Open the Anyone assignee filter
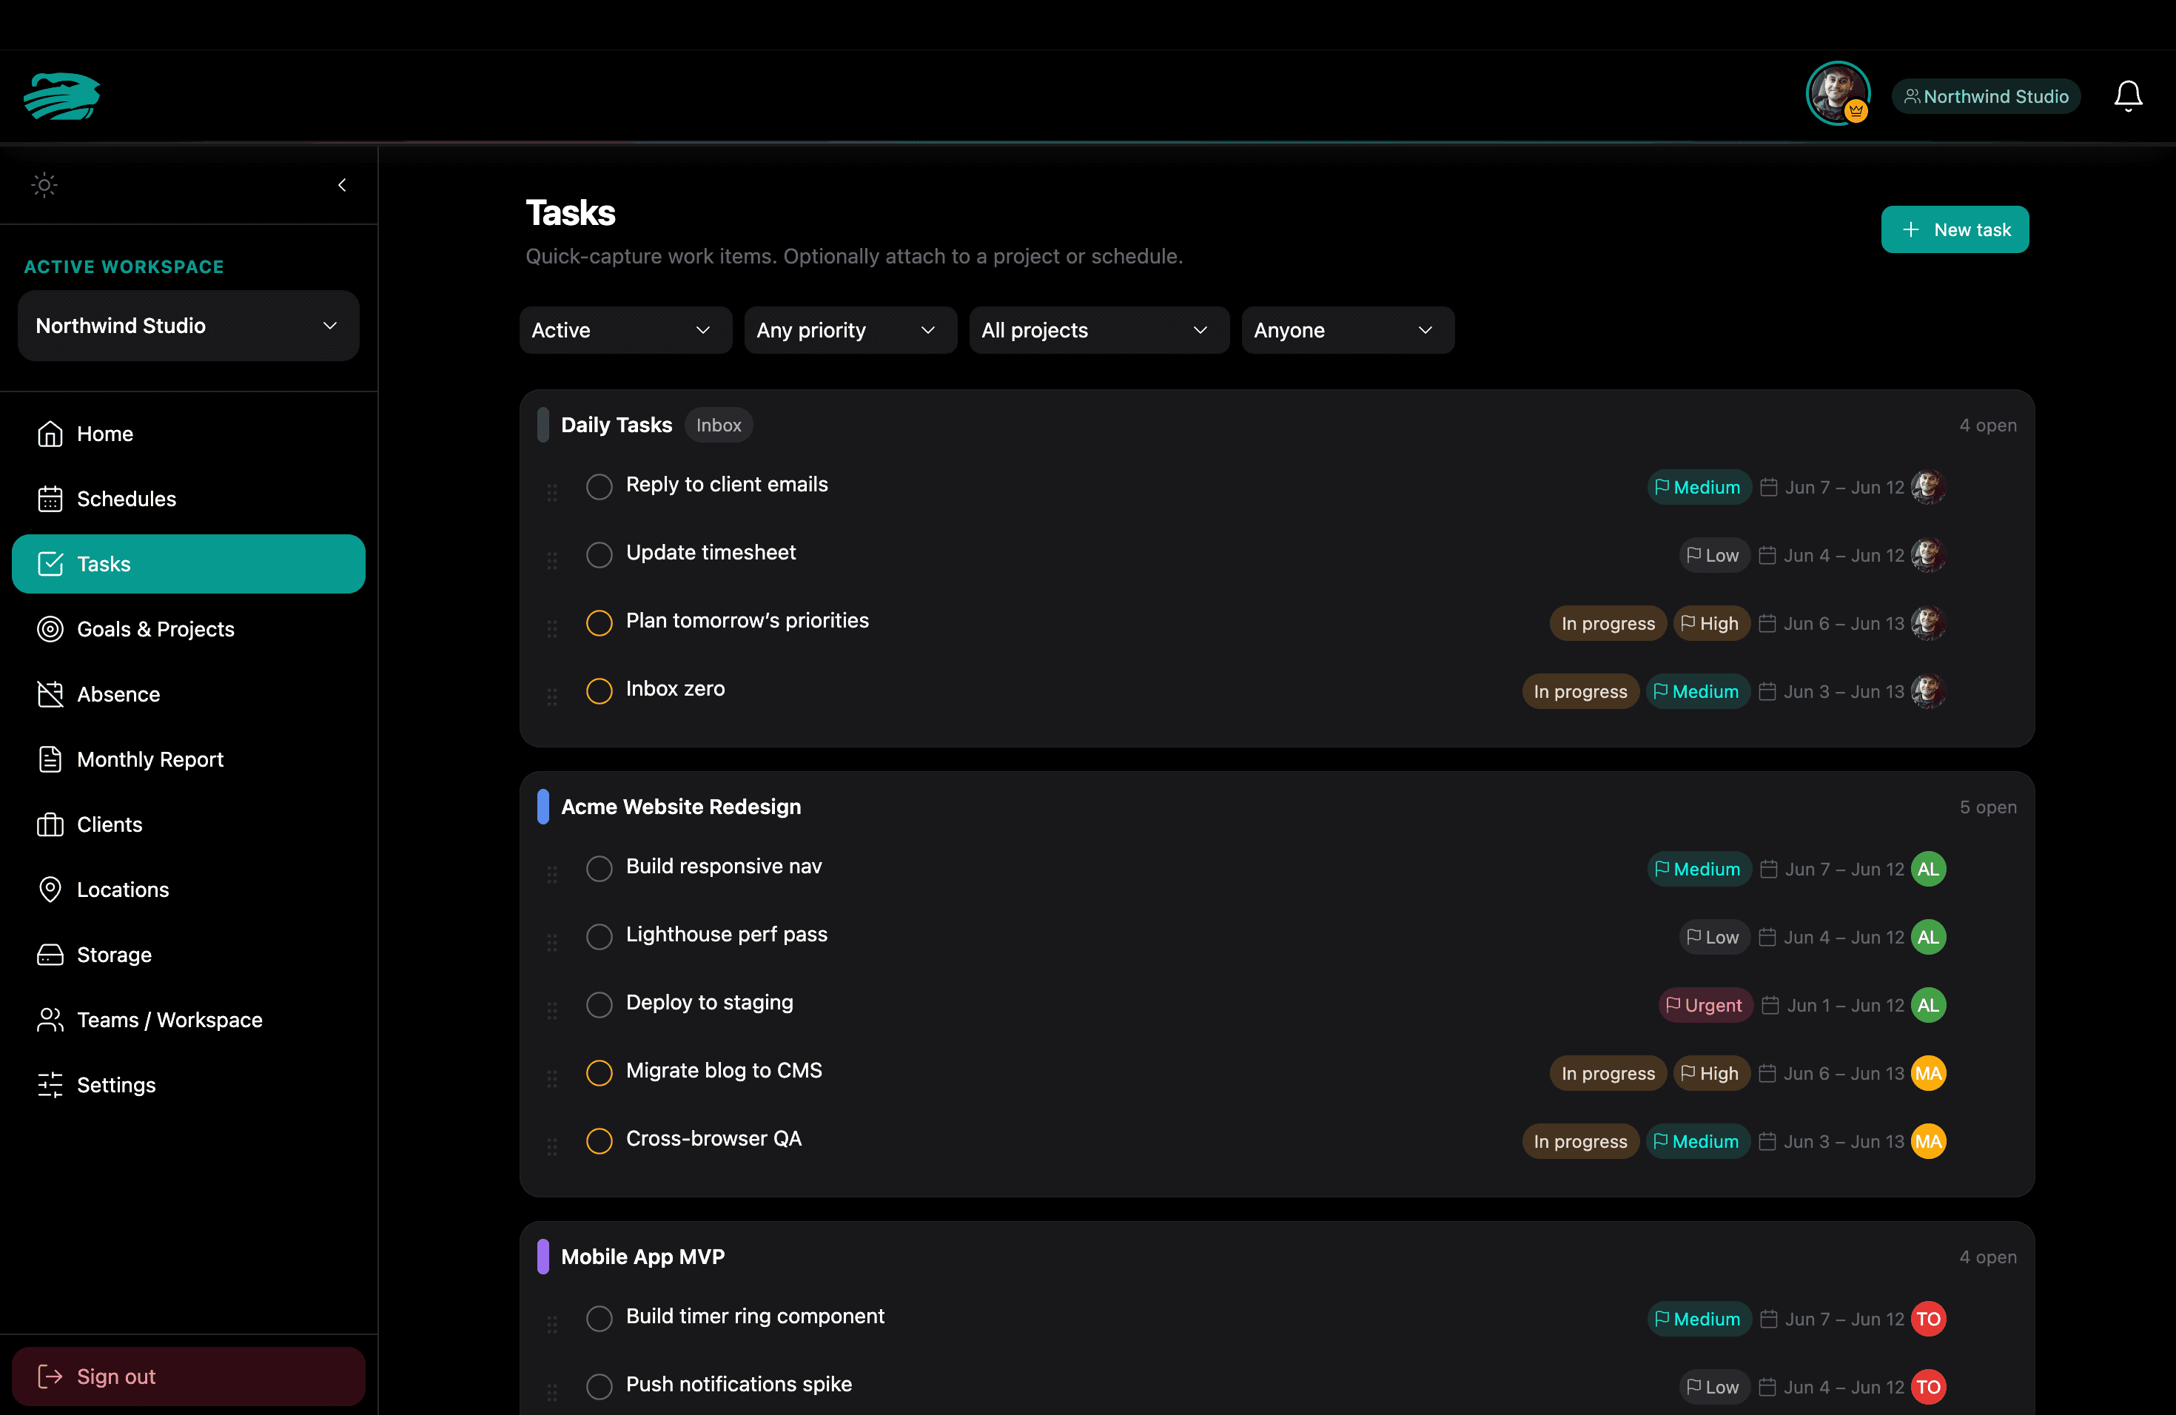Viewport: 2176px width, 1415px height. [x=1348, y=330]
